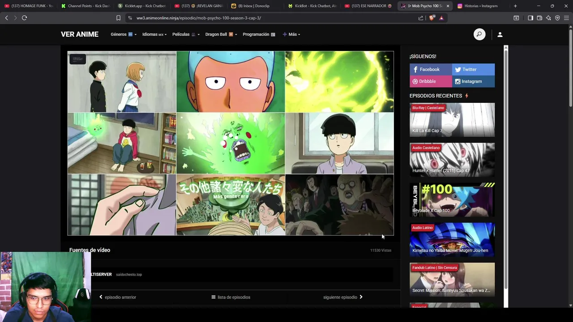This screenshot has height=322, width=573.
Task: Open Beyblade X Cap 100 thumbnail
Action: coord(452,199)
